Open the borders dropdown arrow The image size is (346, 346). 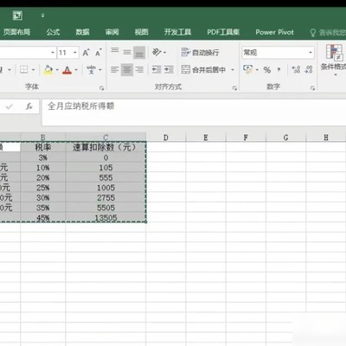[33, 70]
